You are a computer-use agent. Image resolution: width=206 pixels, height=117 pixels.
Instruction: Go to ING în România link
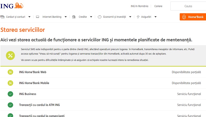click(x=139, y=6)
